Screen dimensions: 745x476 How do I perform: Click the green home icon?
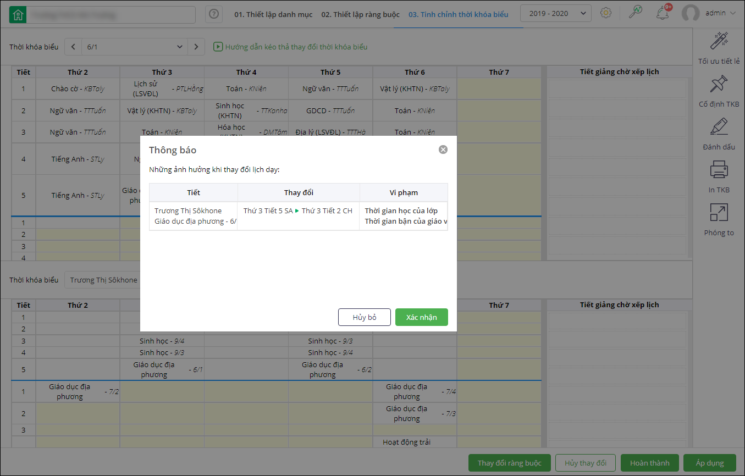click(x=18, y=15)
